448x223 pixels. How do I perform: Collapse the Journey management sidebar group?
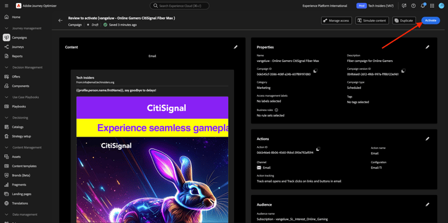(7, 28)
